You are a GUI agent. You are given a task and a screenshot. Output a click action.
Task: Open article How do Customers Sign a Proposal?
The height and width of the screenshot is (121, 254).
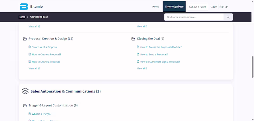click(x=160, y=62)
